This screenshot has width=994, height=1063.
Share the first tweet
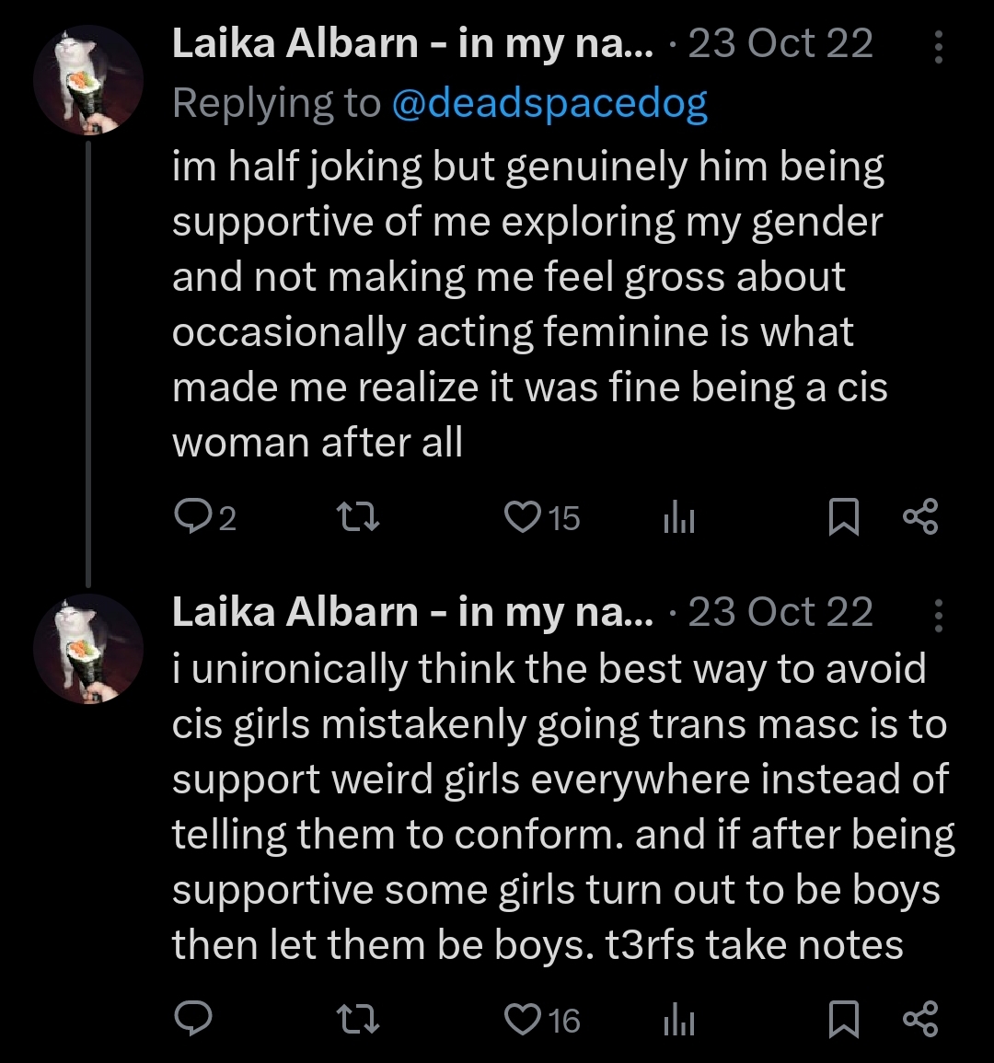pyautogui.click(x=920, y=517)
